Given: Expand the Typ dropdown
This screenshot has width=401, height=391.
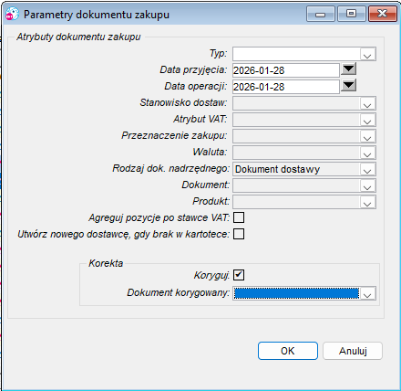Looking at the screenshot, I should click(367, 54).
